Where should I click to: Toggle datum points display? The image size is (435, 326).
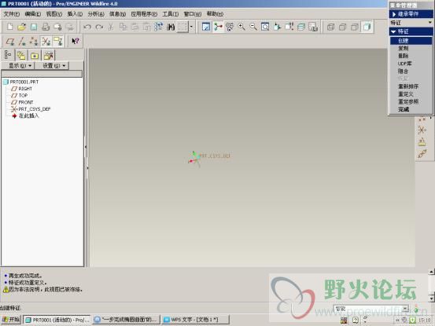point(34,42)
